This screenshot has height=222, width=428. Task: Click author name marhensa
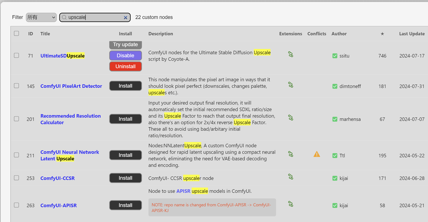[x=350, y=119]
